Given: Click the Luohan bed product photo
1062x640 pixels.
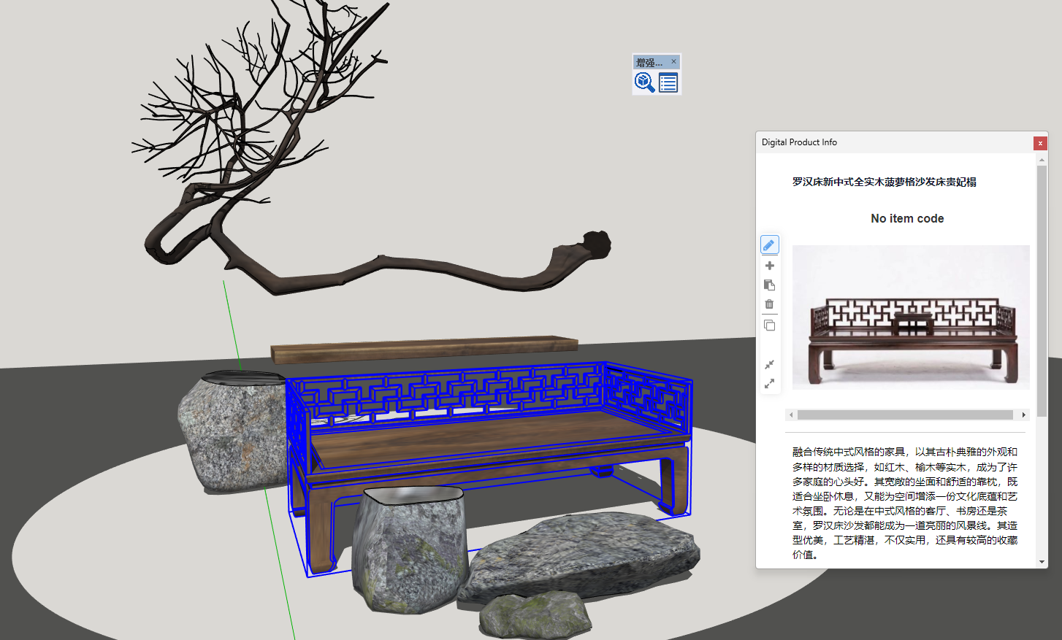Looking at the screenshot, I should coord(911,317).
